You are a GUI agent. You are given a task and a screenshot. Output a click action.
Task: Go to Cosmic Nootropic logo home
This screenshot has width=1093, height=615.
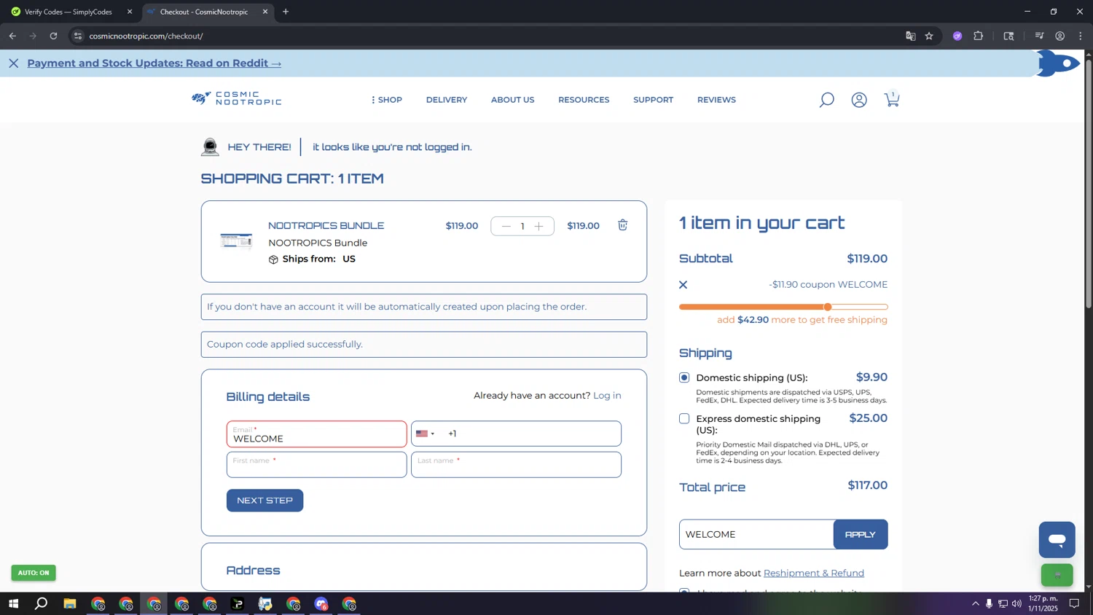[237, 98]
